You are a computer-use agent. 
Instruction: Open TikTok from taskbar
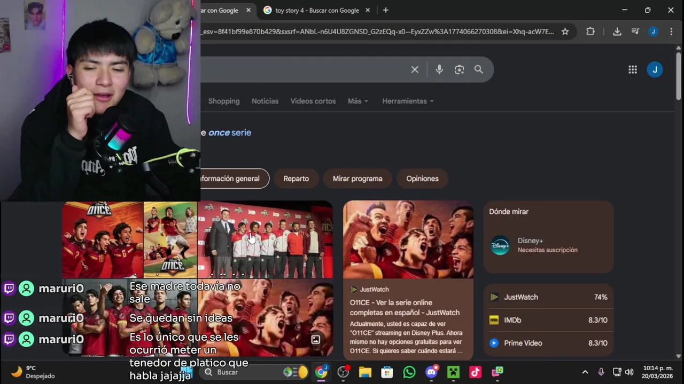(x=475, y=372)
